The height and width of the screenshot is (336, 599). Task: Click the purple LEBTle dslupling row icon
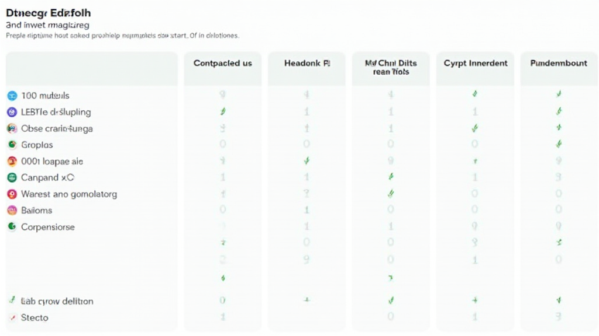(x=12, y=112)
